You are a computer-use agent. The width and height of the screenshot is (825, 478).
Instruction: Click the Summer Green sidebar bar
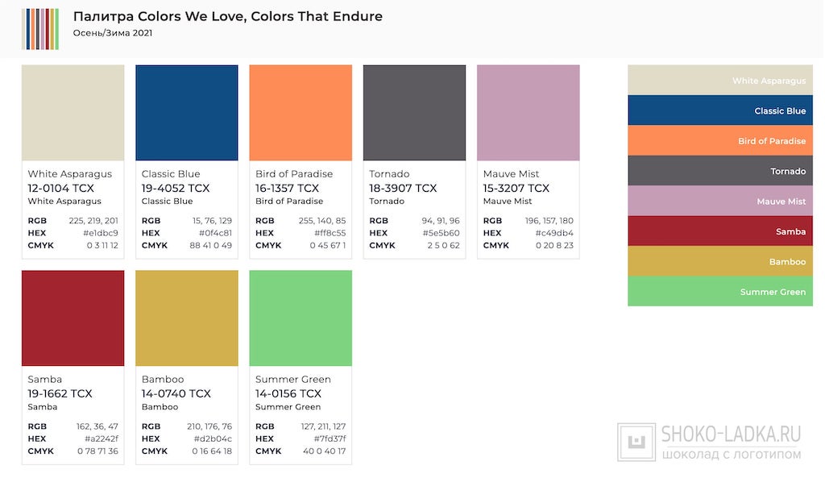pos(719,292)
